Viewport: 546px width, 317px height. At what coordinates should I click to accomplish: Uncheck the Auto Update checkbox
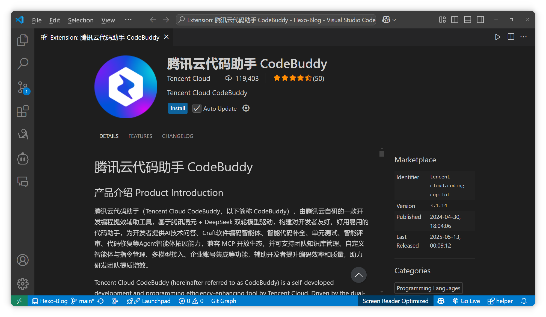tap(197, 108)
